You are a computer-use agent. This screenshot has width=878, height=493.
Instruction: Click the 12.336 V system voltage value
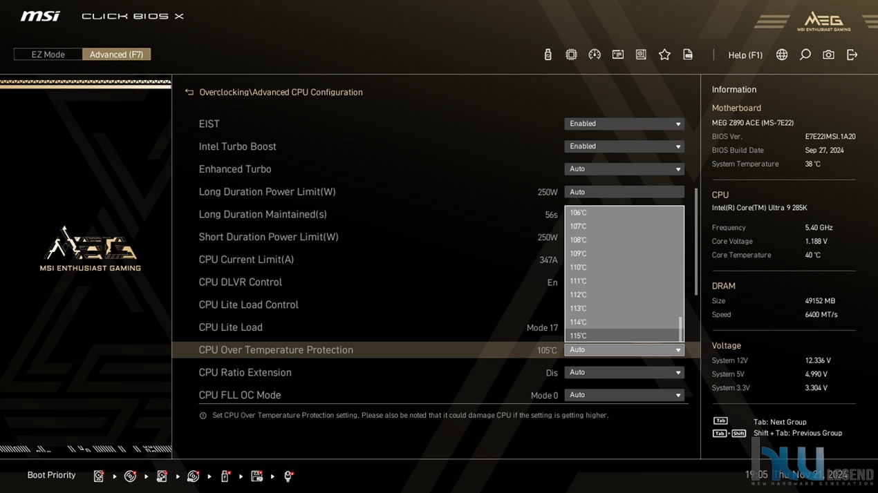818,360
